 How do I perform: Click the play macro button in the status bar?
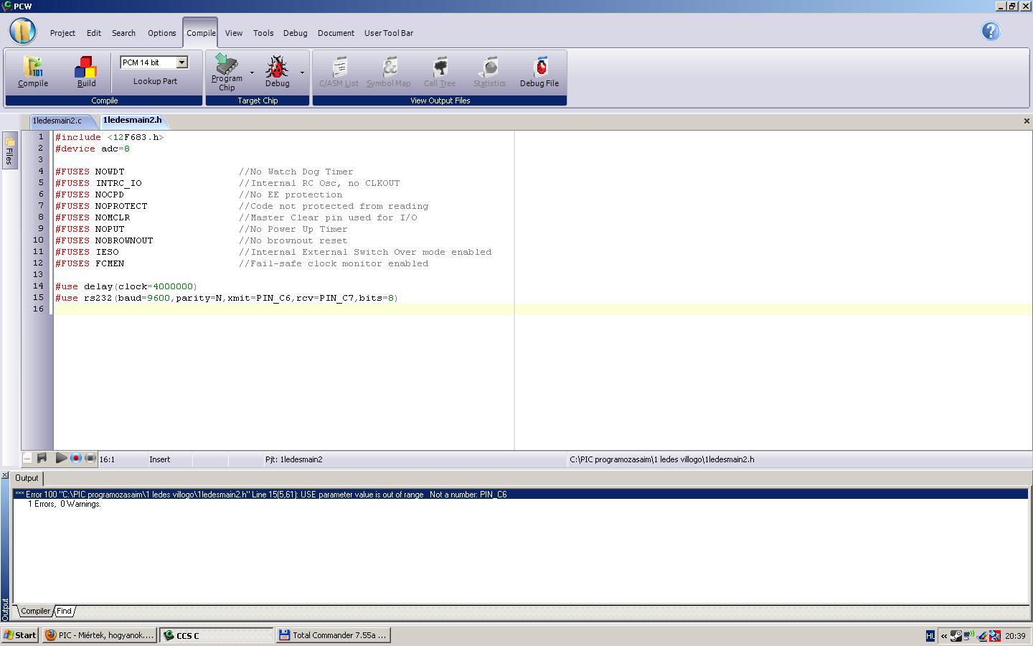61,458
